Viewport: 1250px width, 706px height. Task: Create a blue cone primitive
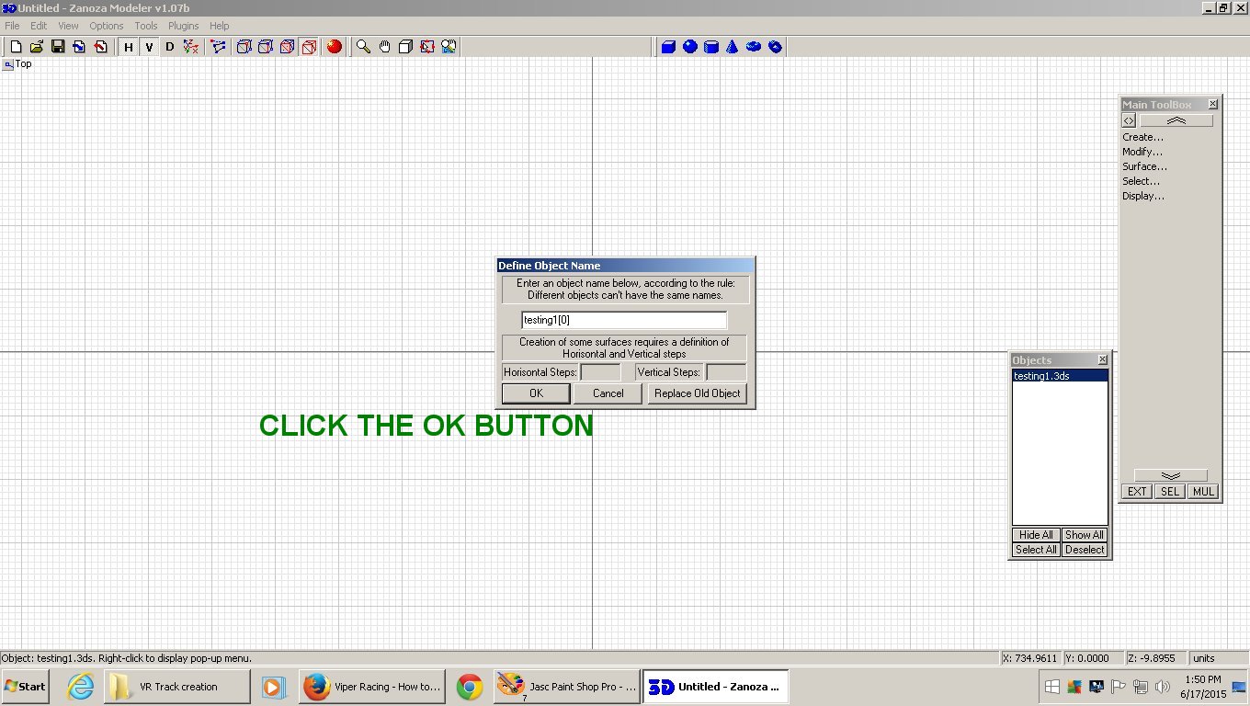[733, 47]
